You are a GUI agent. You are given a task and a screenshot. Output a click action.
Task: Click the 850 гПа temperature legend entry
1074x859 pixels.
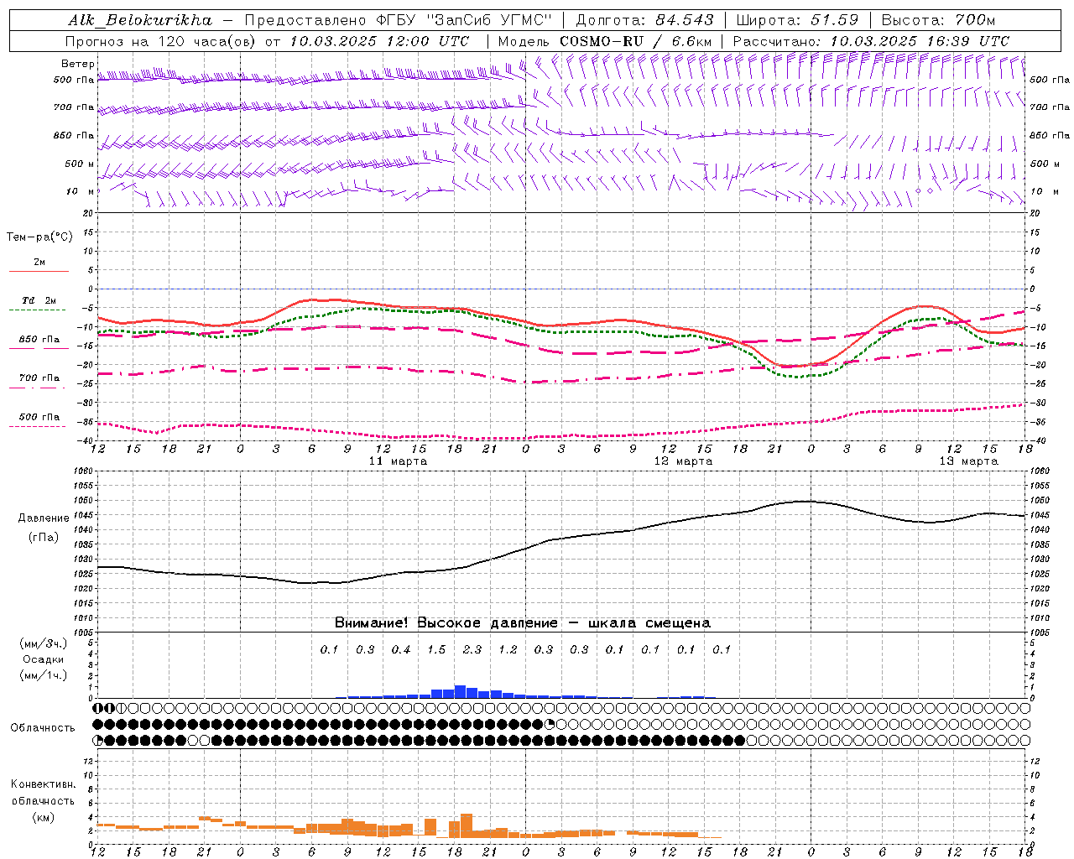tap(39, 339)
